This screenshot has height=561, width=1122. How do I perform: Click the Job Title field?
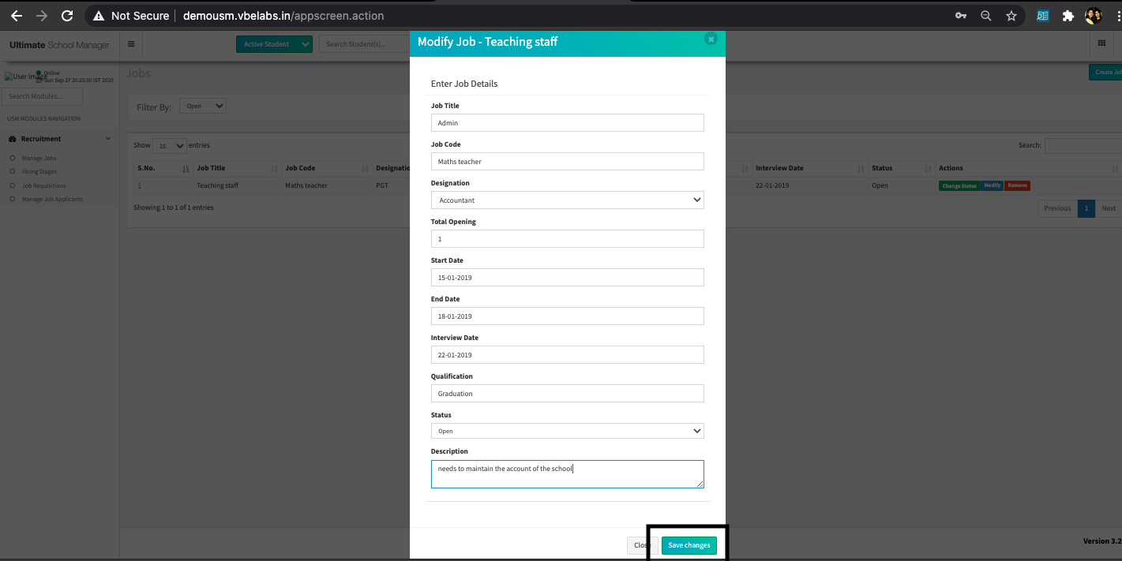tap(567, 123)
